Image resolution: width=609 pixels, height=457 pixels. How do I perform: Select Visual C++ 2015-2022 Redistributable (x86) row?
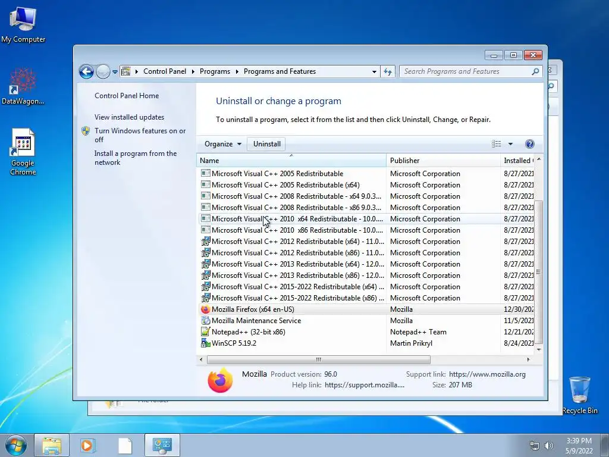[x=366, y=298]
